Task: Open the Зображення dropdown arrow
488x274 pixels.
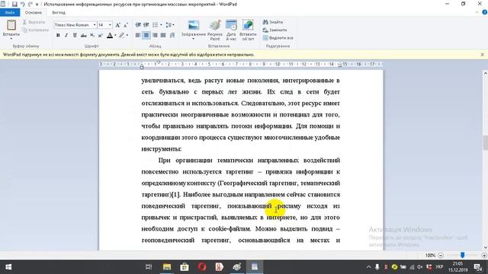Action: (193, 39)
